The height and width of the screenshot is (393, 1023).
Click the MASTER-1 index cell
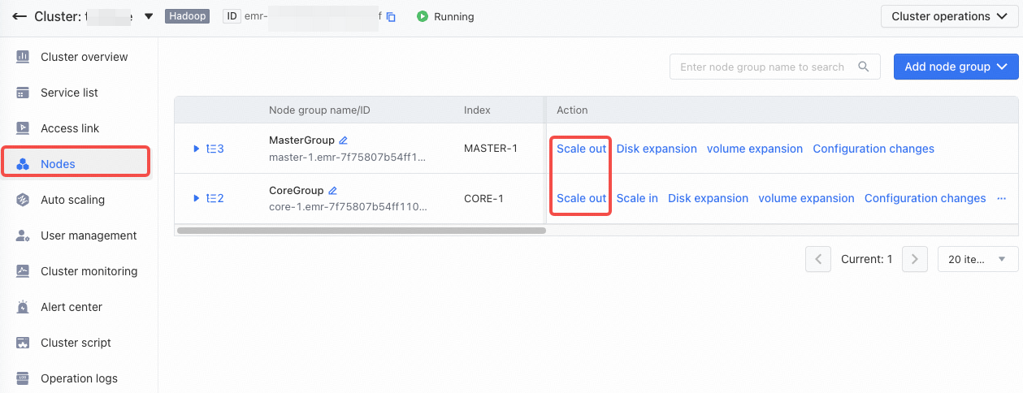pyautogui.click(x=491, y=149)
